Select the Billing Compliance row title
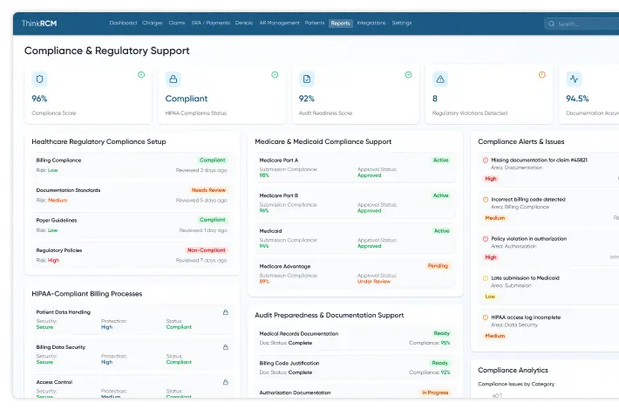Viewport: 619px width, 410px height. coord(58,160)
